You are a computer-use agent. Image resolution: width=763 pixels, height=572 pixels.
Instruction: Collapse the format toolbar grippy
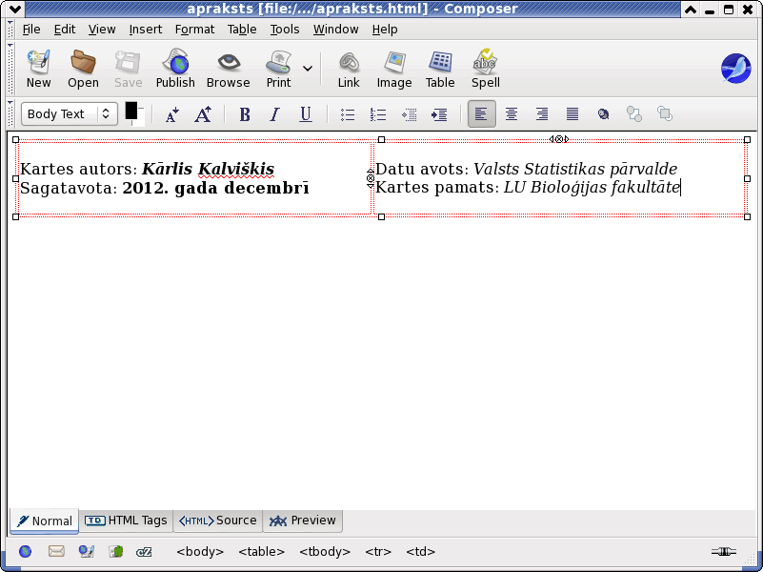pyautogui.click(x=10, y=113)
